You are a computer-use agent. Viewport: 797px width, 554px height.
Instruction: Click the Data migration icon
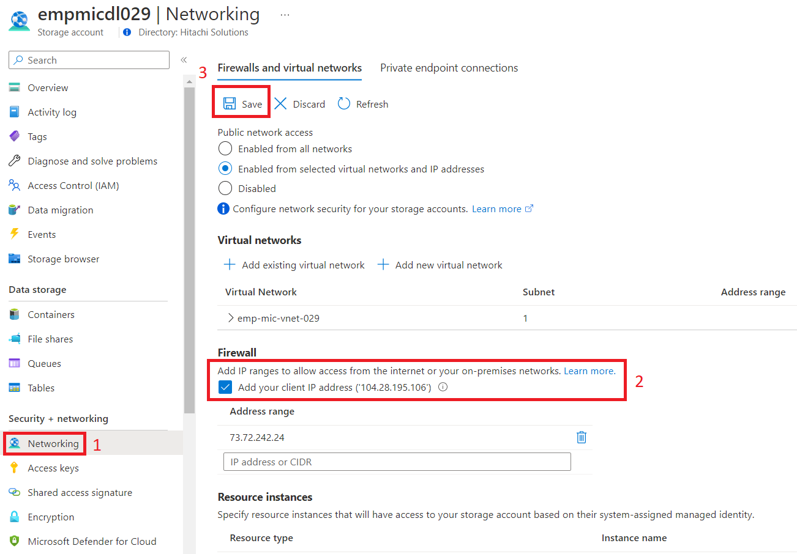tap(15, 210)
